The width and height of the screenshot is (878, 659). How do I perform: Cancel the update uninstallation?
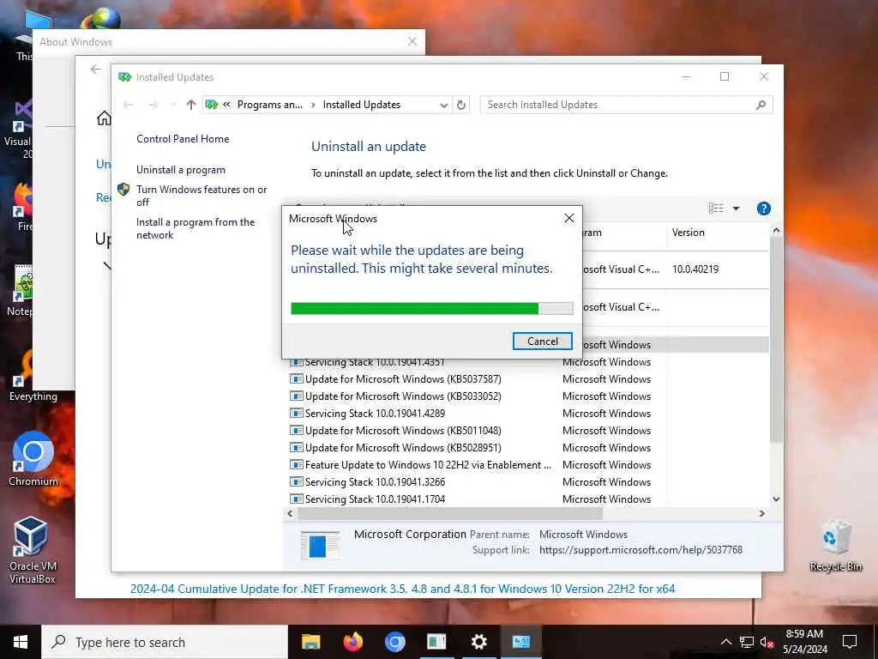[x=542, y=342]
